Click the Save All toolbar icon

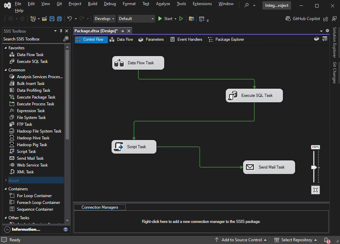[59, 19]
